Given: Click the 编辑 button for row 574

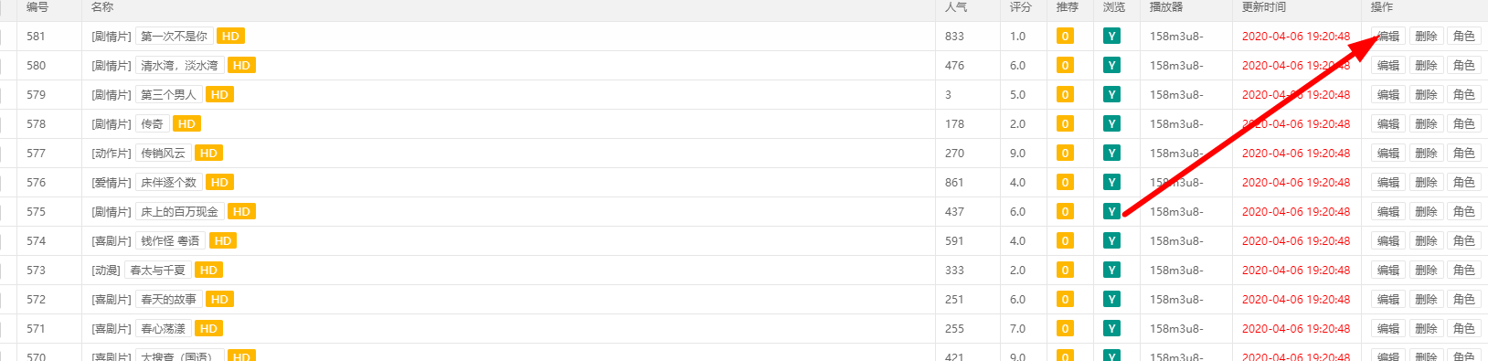Looking at the screenshot, I should [1388, 241].
